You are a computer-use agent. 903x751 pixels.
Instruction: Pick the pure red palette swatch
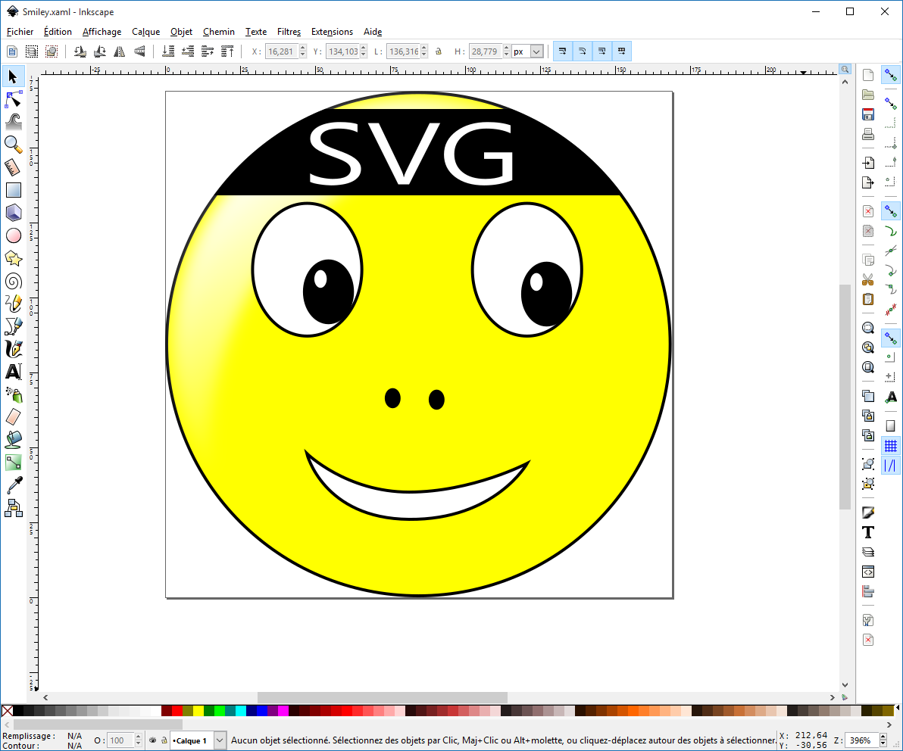tap(177, 712)
